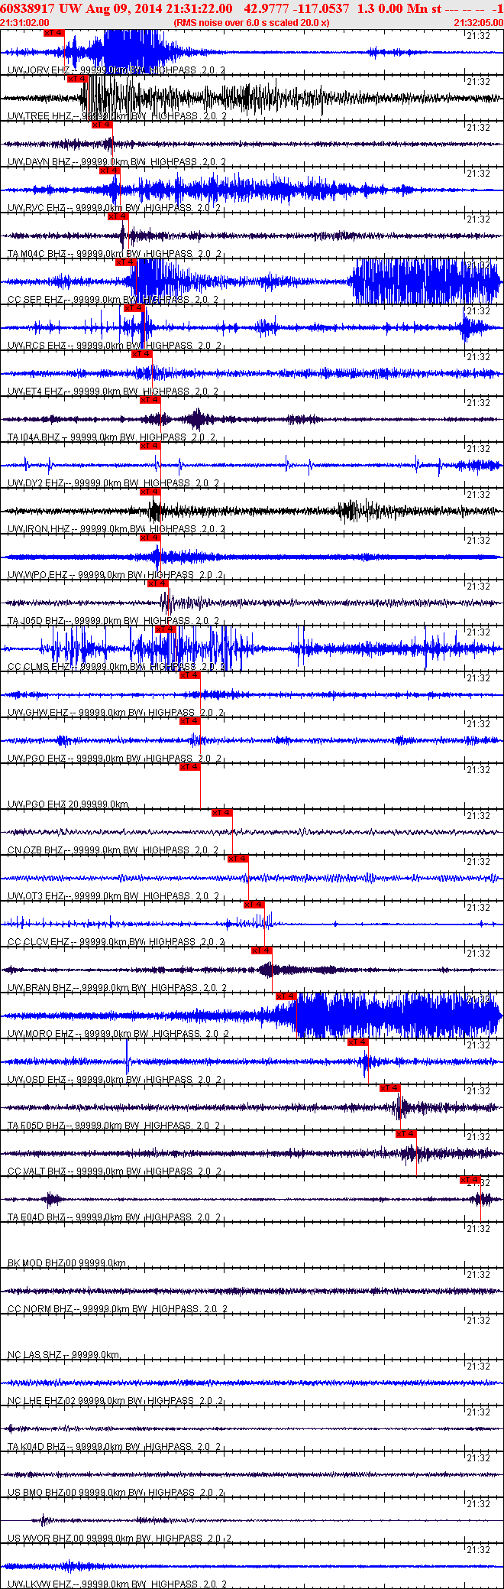Click the UW.JORV EHZ station label

38,70
